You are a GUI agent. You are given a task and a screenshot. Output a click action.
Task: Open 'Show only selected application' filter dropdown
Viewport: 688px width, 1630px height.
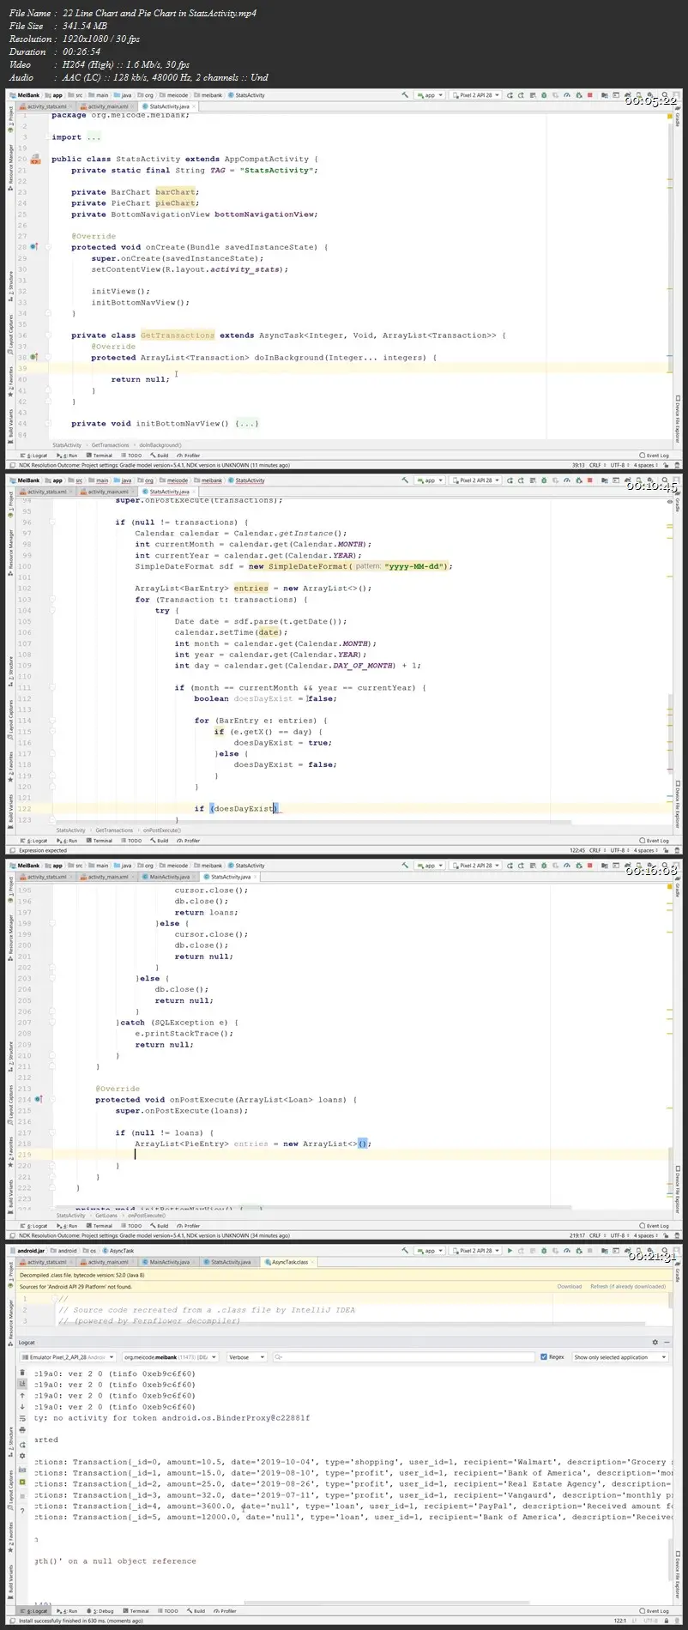[620, 1357]
